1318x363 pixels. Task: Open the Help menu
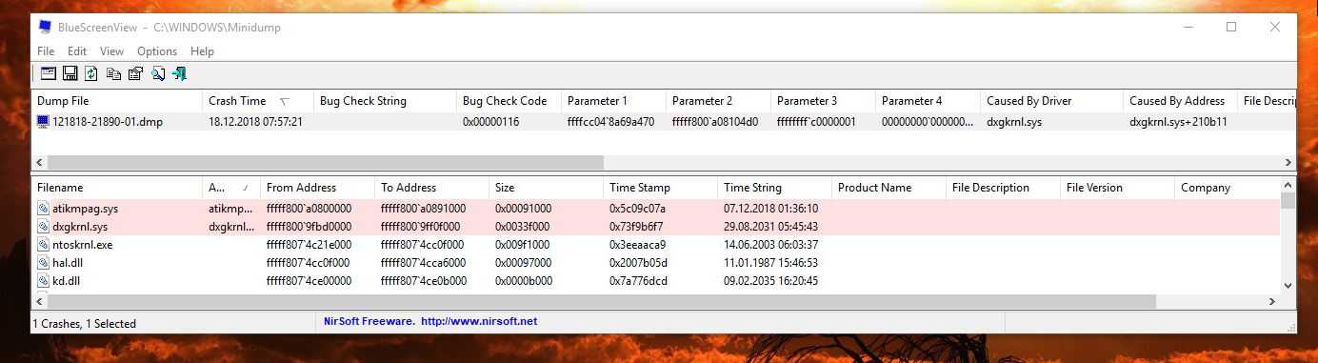[x=202, y=51]
